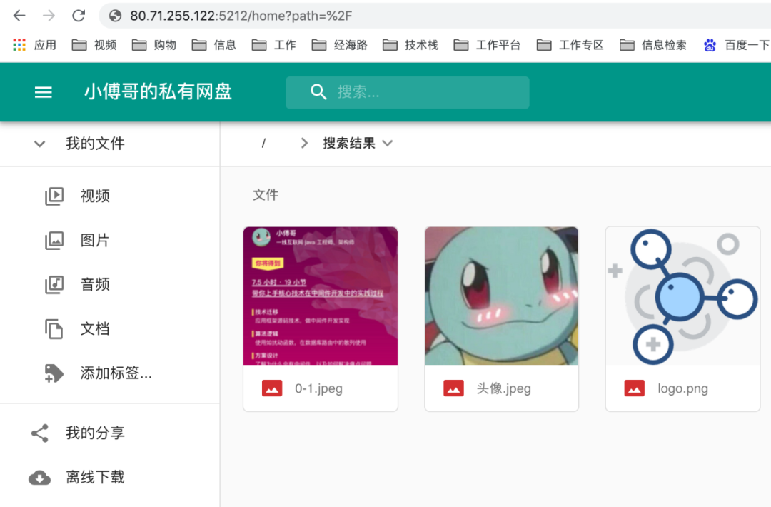771x507 pixels.
Task: Open the 工作平台 bookmark folder
Action: coord(488,45)
